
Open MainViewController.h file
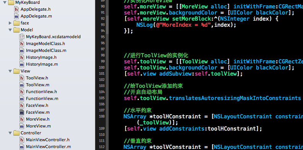point(48,140)
